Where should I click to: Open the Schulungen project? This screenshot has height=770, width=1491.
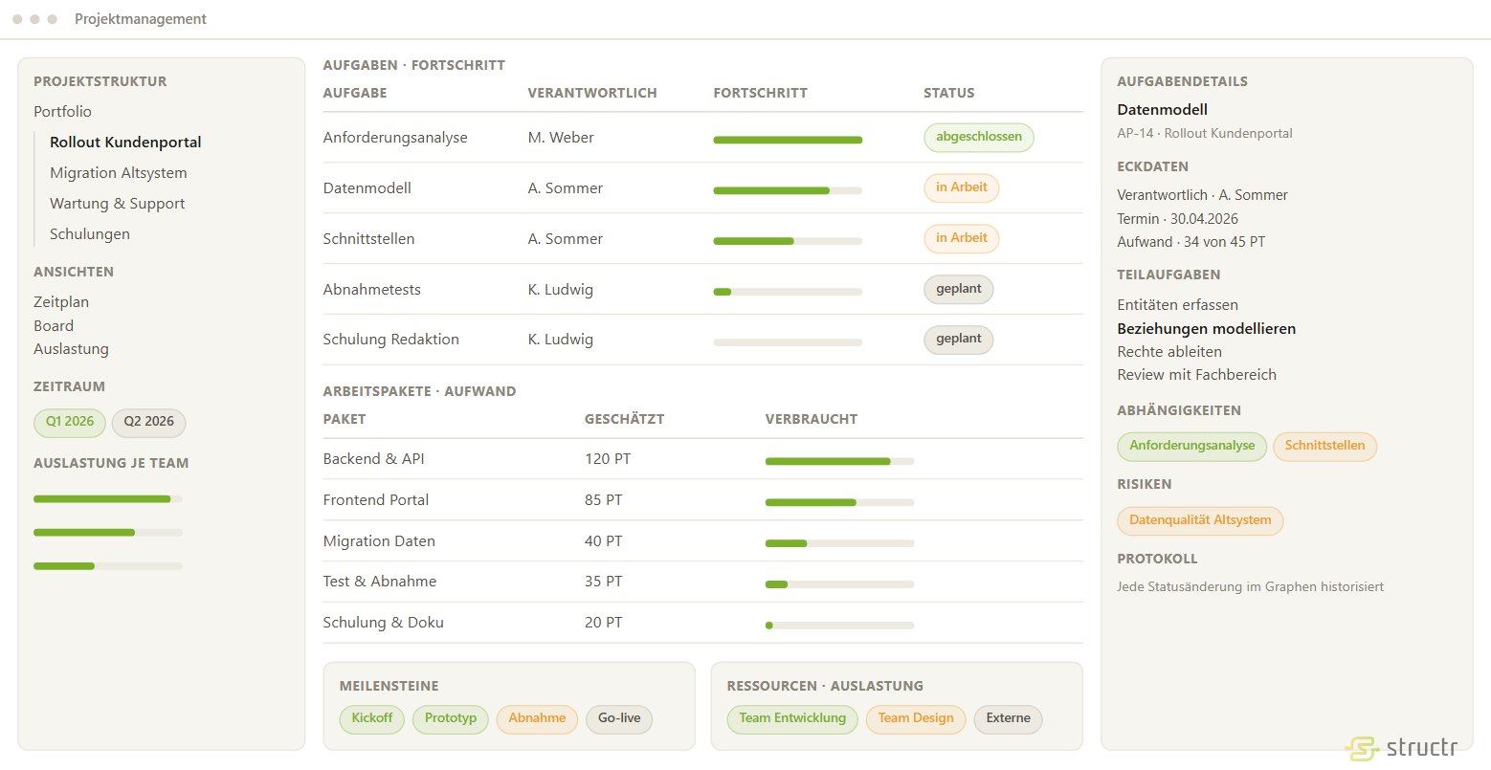[x=90, y=234]
